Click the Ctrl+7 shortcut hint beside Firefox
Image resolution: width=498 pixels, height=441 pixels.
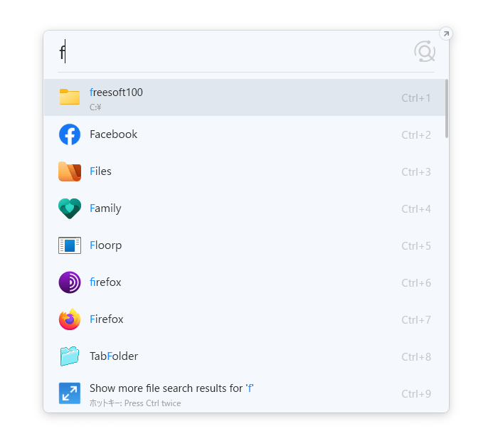pos(416,319)
